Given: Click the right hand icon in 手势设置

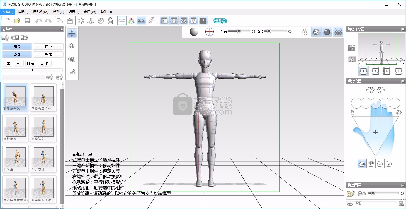Looking at the screenshot, I should pyautogui.click(x=381, y=90).
